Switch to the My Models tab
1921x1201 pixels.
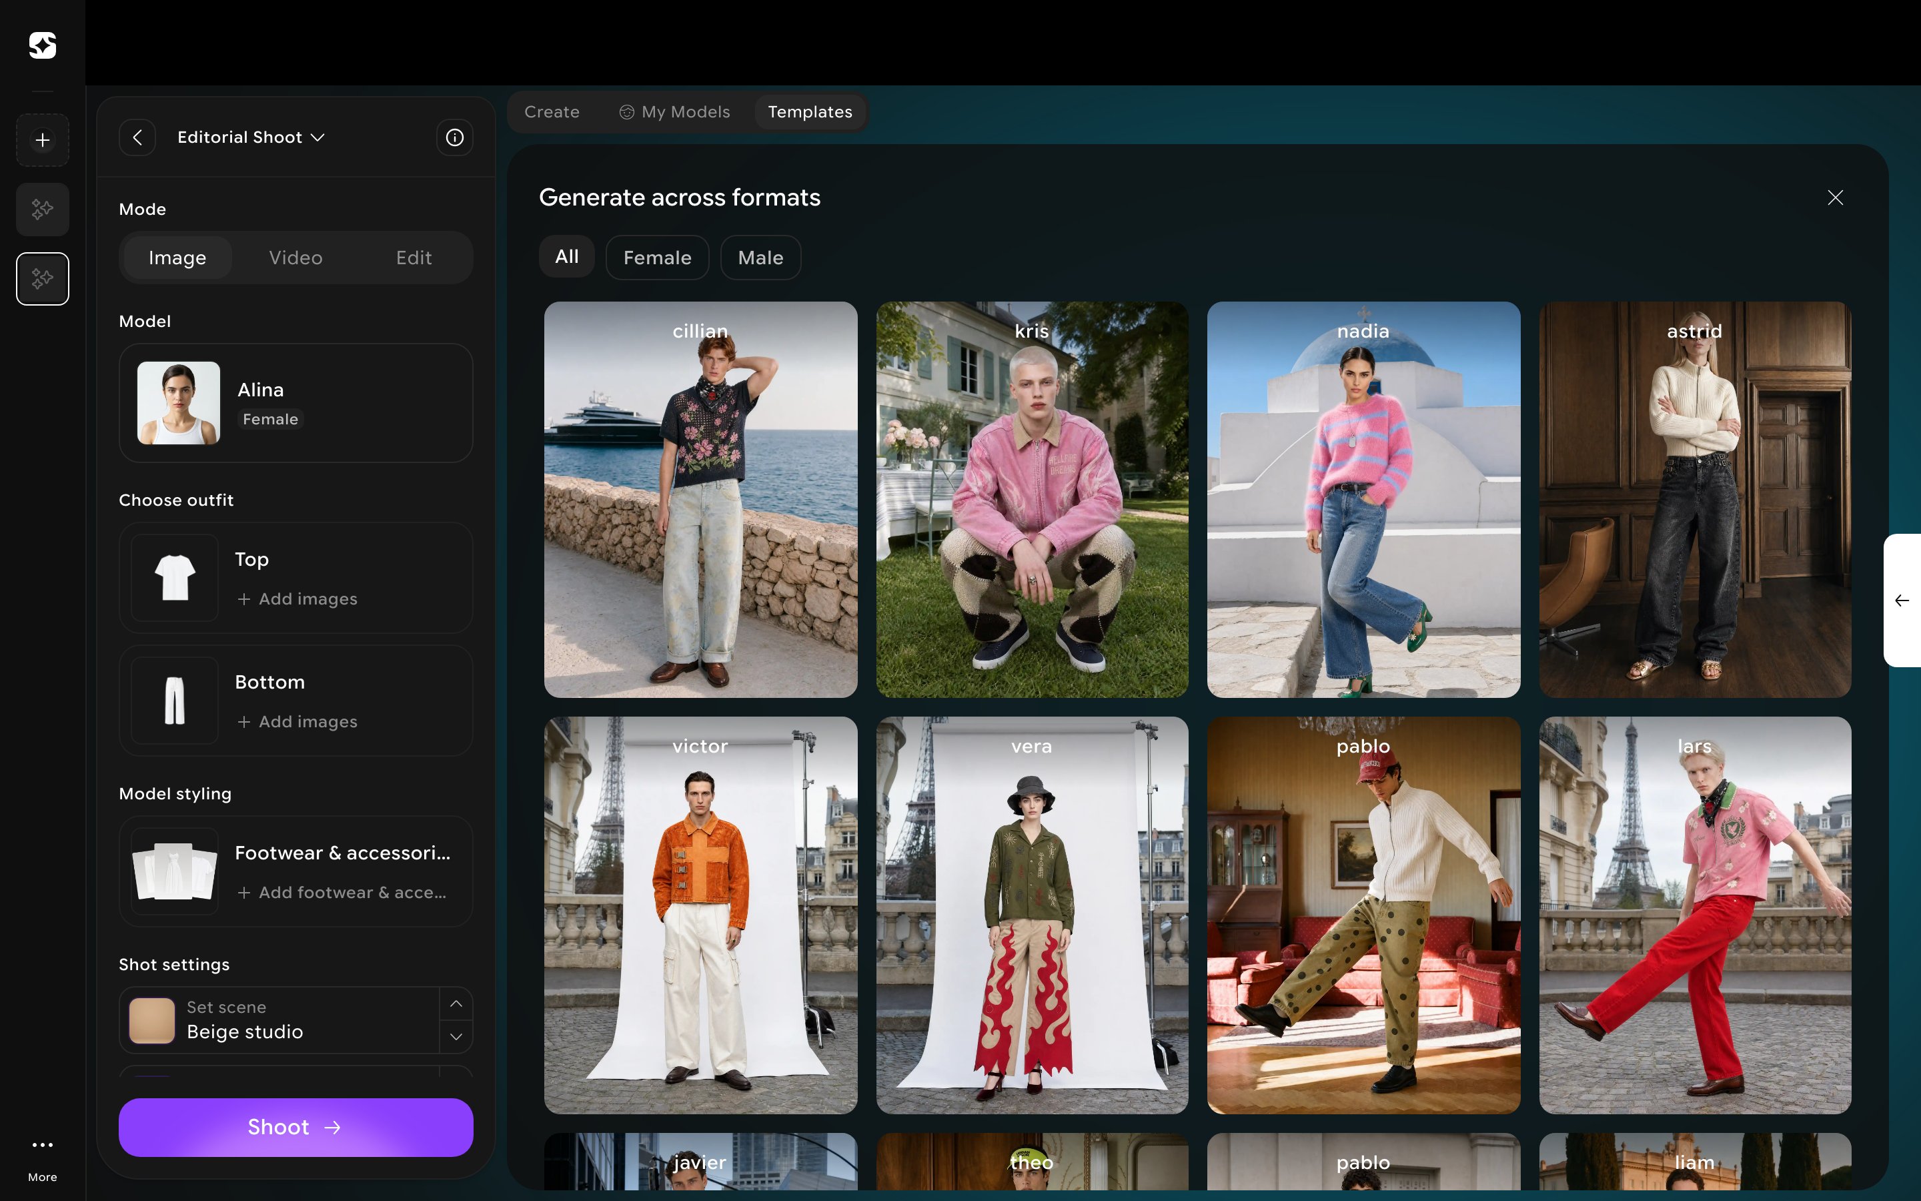675,112
